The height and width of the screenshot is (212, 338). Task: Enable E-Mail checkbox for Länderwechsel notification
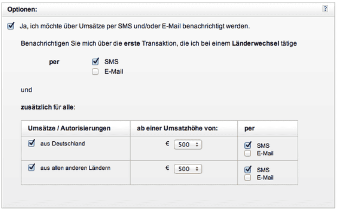pos(95,72)
